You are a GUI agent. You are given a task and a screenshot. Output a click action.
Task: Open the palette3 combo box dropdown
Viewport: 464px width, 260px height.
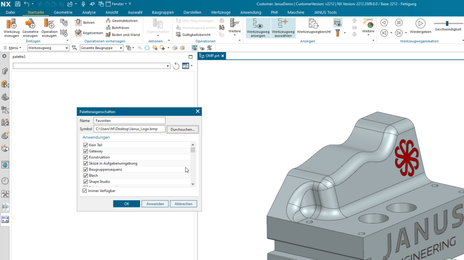coord(168,66)
